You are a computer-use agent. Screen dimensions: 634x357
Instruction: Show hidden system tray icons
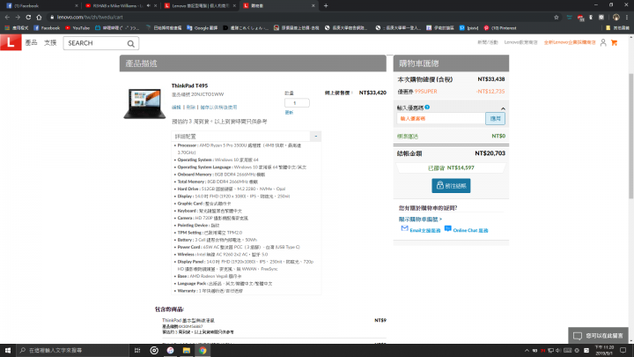pyautogui.click(x=527, y=351)
